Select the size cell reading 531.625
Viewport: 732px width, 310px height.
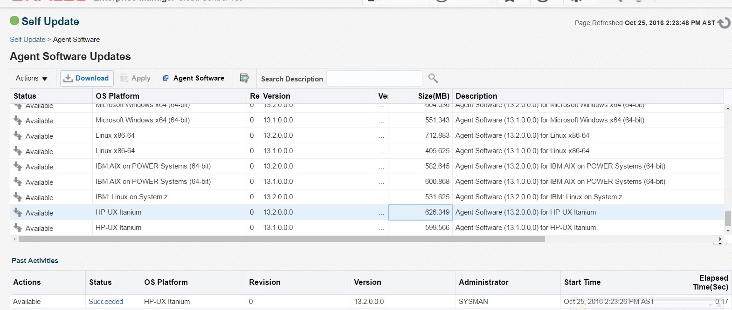420,197
